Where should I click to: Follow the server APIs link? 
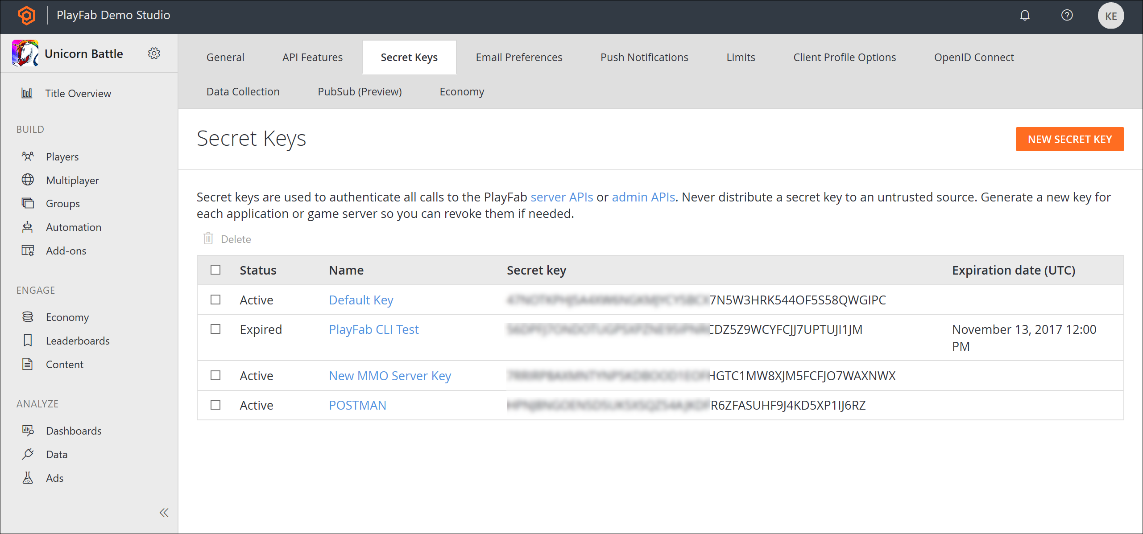point(562,197)
